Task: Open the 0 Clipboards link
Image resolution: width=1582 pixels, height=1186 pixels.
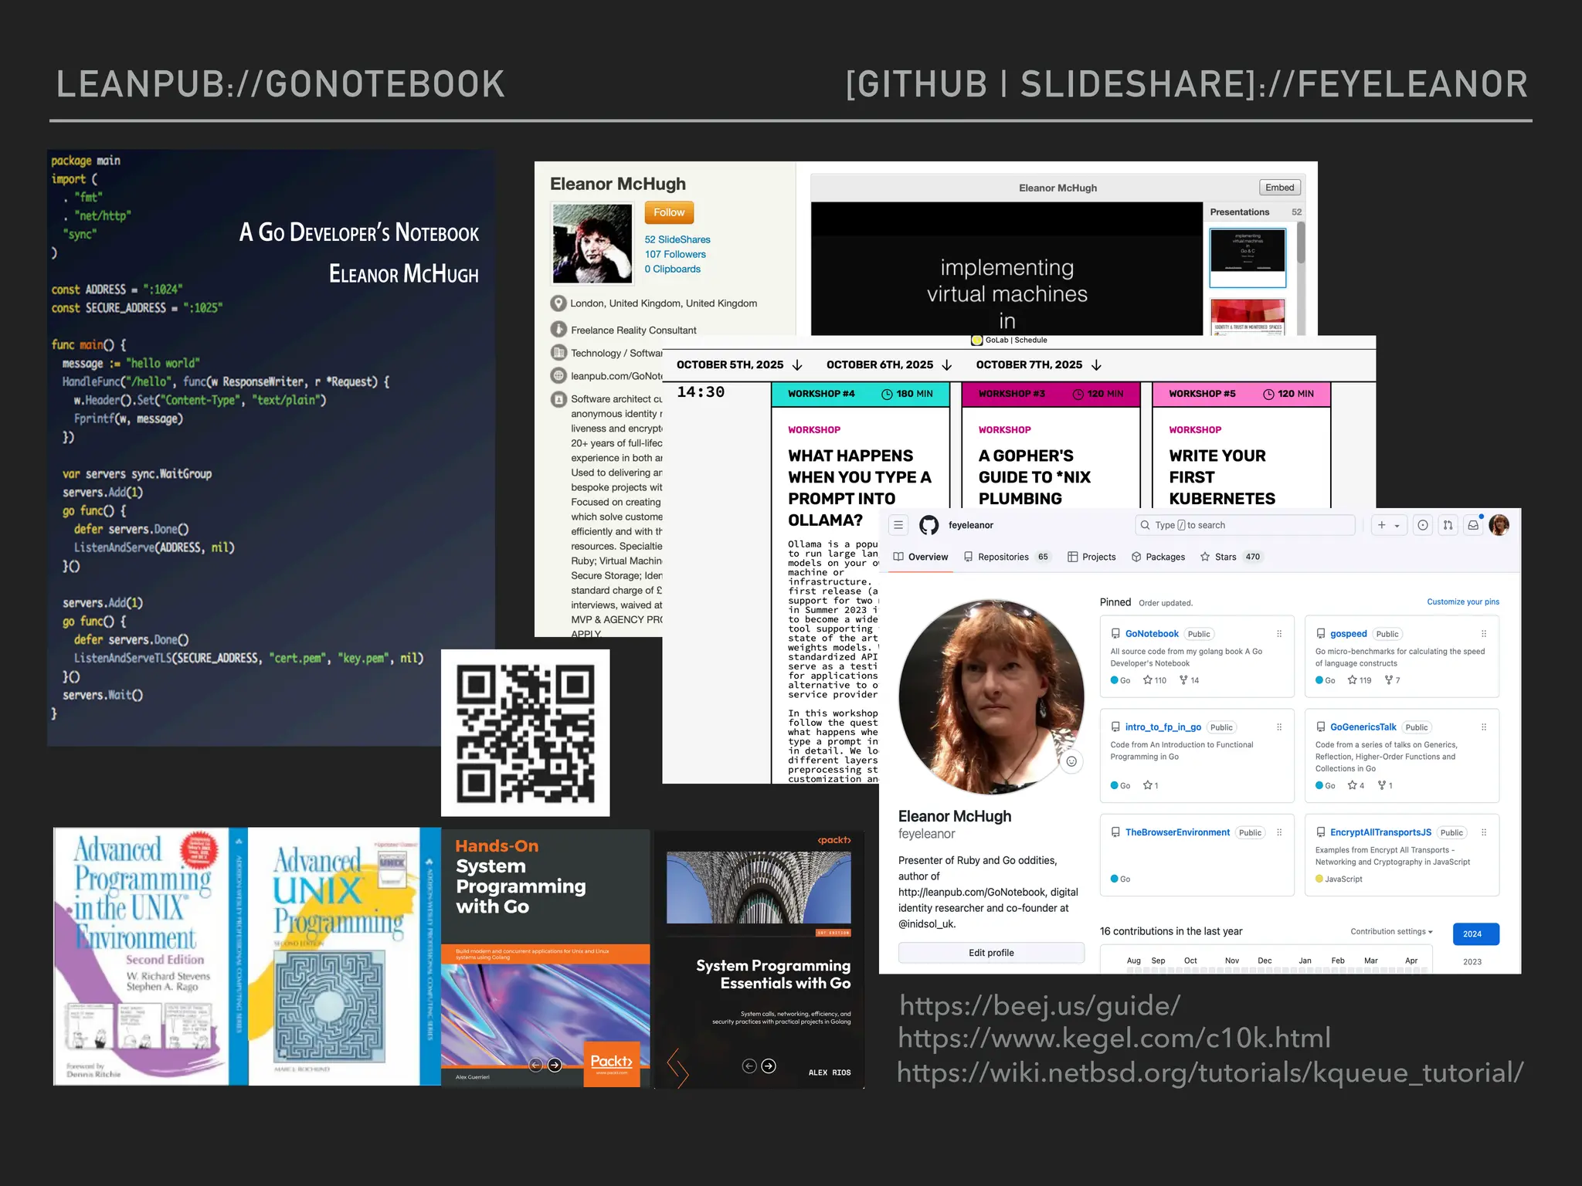Action: (673, 269)
